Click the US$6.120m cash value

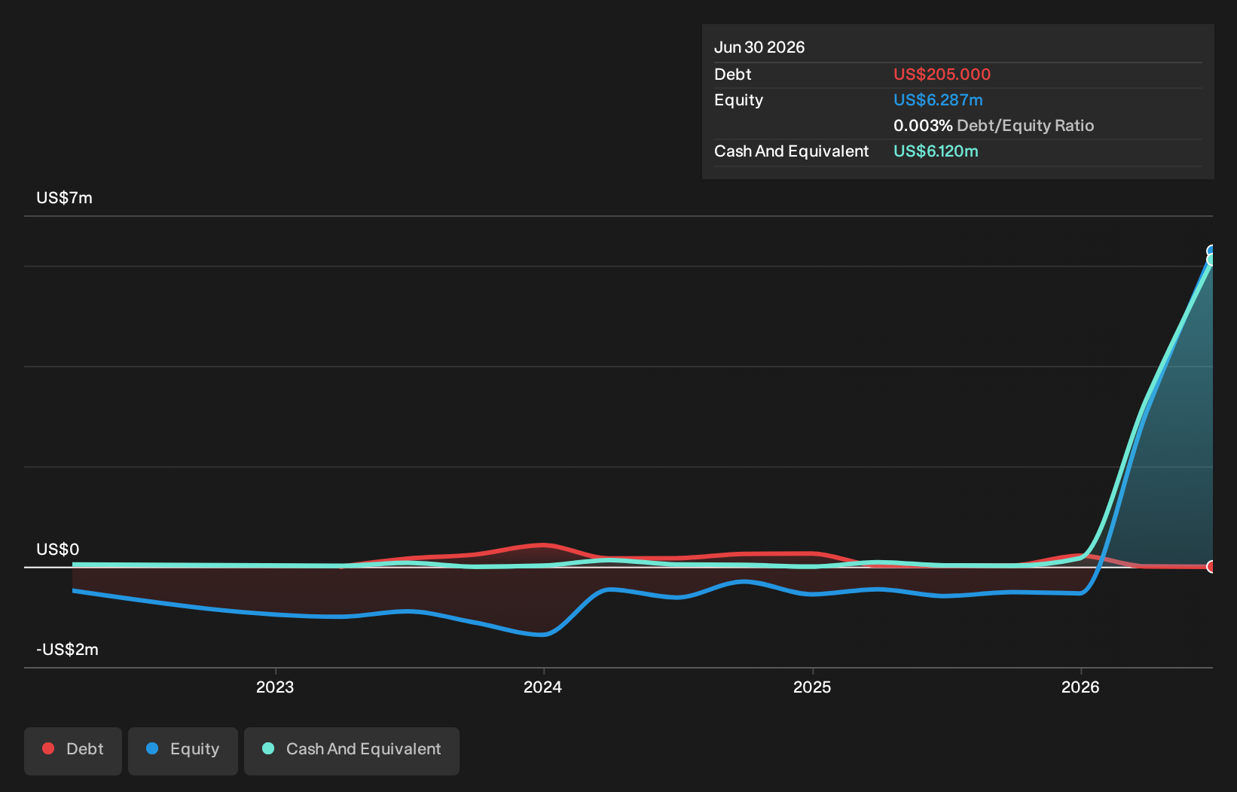936,151
